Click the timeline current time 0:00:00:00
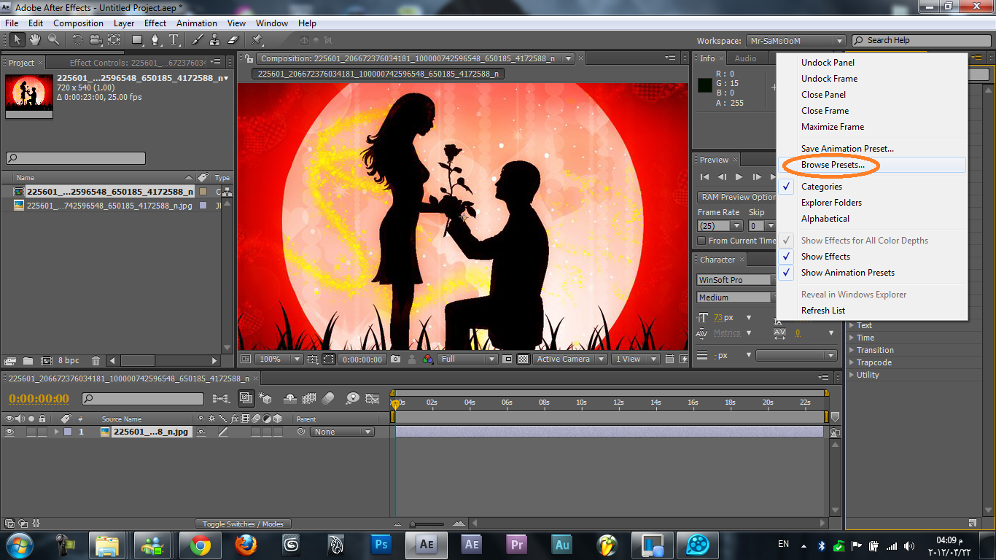The width and height of the screenshot is (996, 560). point(39,399)
